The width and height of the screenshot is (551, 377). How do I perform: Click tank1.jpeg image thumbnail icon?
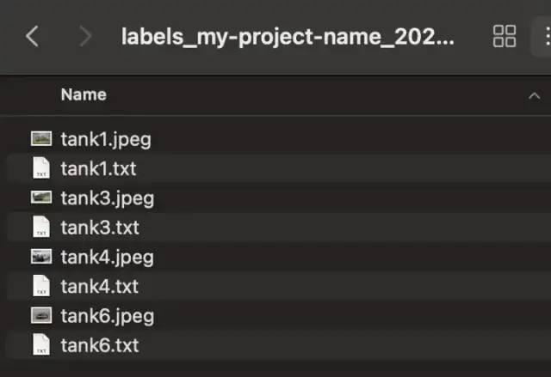pyautogui.click(x=41, y=139)
